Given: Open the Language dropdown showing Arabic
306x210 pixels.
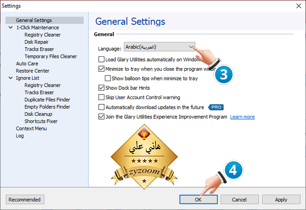Looking at the screenshot, I should point(160,47).
